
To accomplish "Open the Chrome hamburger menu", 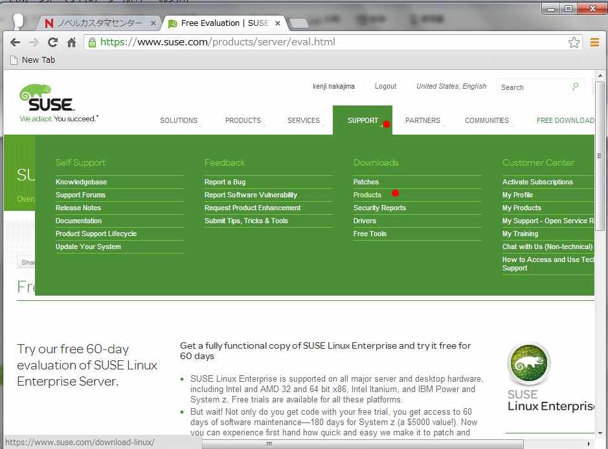I will [x=594, y=42].
